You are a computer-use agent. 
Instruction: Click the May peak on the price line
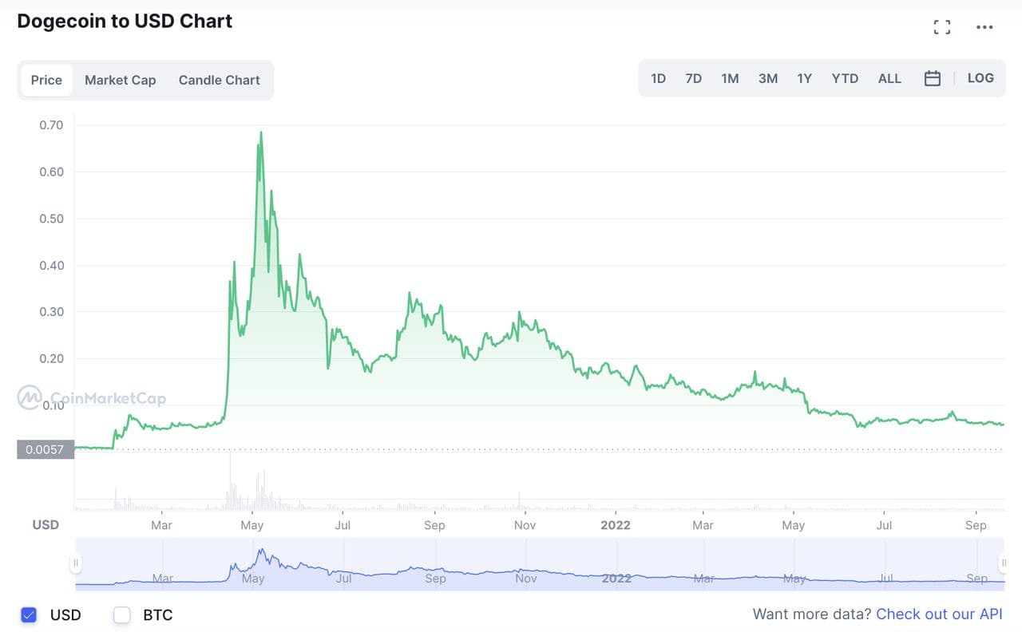tap(261, 133)
